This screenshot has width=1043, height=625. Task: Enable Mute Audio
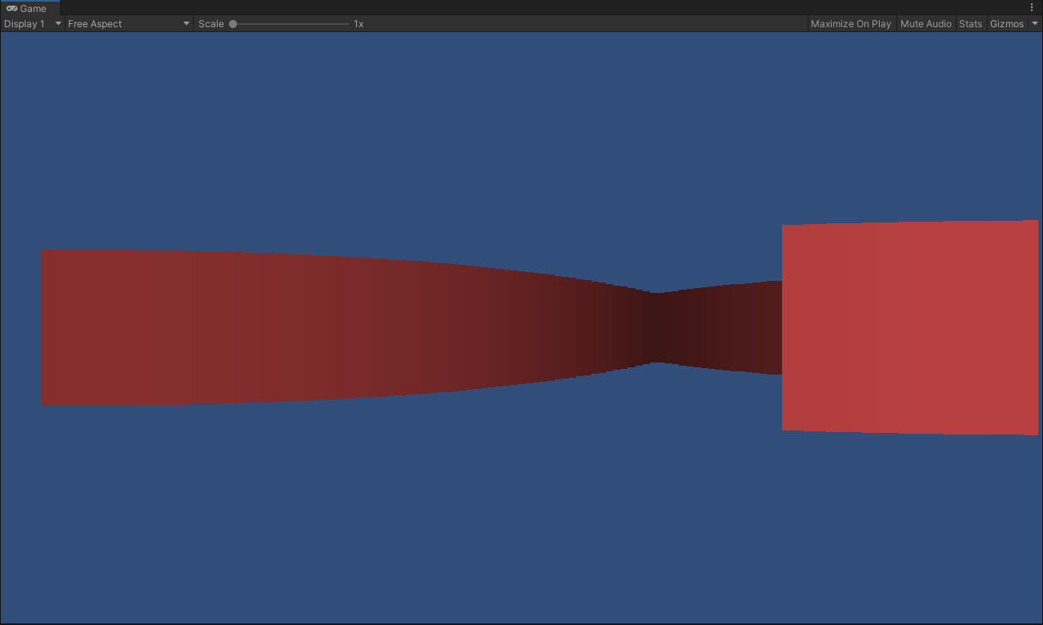click(x=925, y=24)
